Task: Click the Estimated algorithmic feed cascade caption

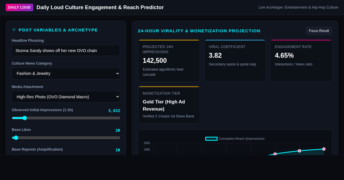Action: coord(163,72)
